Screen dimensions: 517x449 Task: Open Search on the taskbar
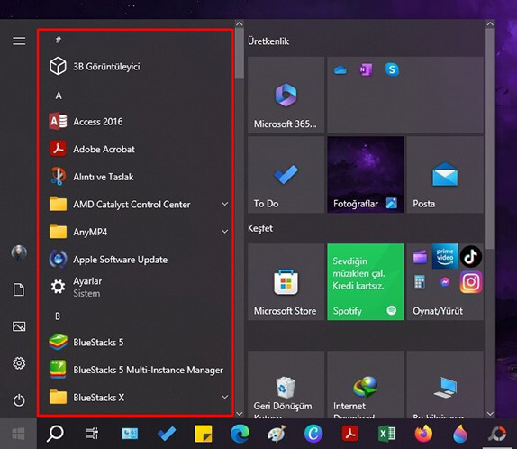pos(55,434)
